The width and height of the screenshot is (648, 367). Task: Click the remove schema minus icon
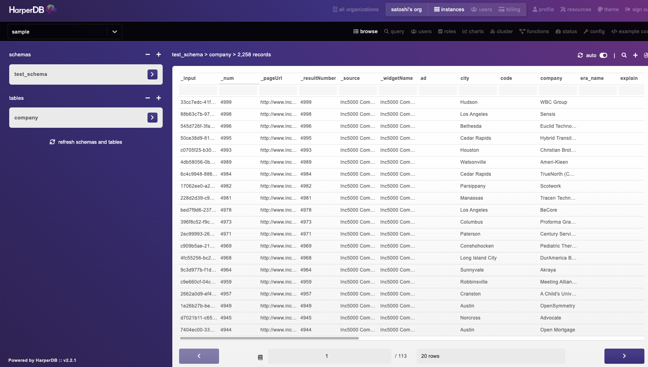148,55
